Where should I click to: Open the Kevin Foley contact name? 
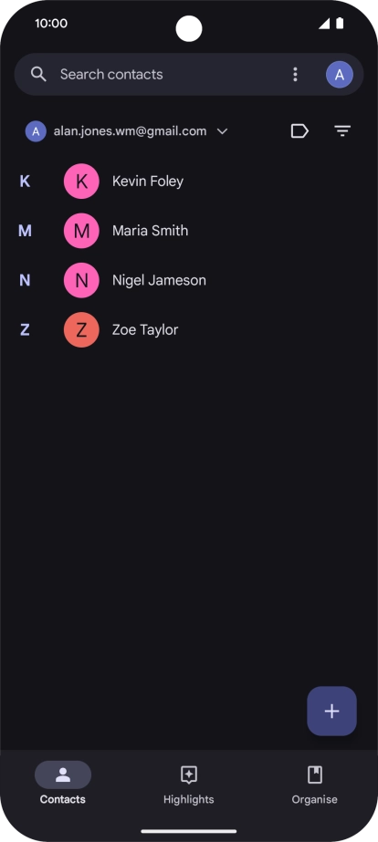(148, 182)
